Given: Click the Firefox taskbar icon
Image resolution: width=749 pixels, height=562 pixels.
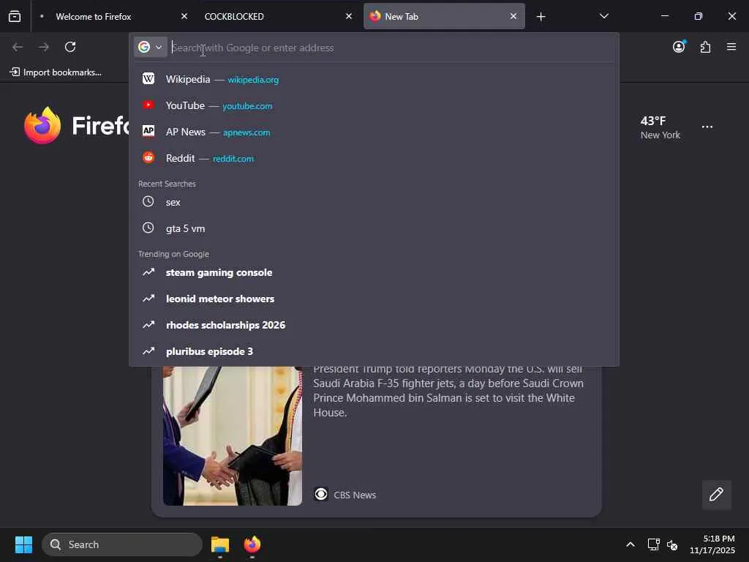Looking at the screenshot, I should (x=252, y=544).
